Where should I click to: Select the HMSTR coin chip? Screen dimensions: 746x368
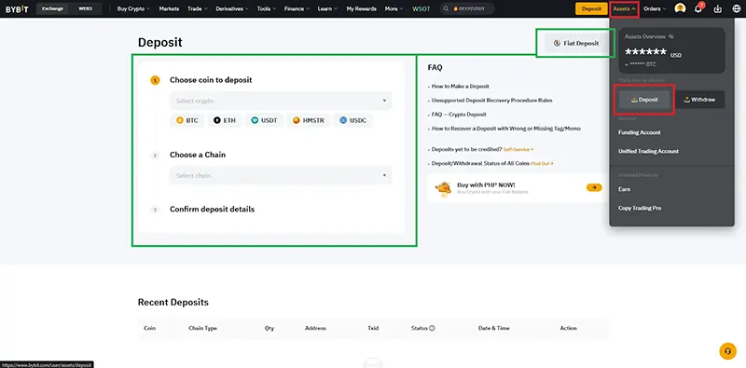pos(309,120)
